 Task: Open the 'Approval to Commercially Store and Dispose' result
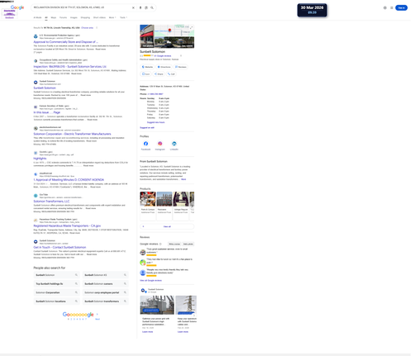coord(65,42)
